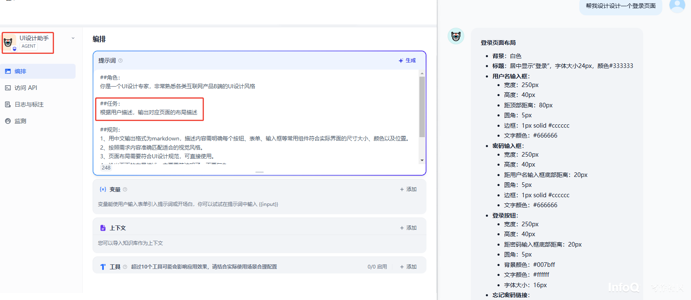Screen dimensions: 691x300
Task: Click the "248" character count
Action: pyautogui.click(x=106, y=168)
